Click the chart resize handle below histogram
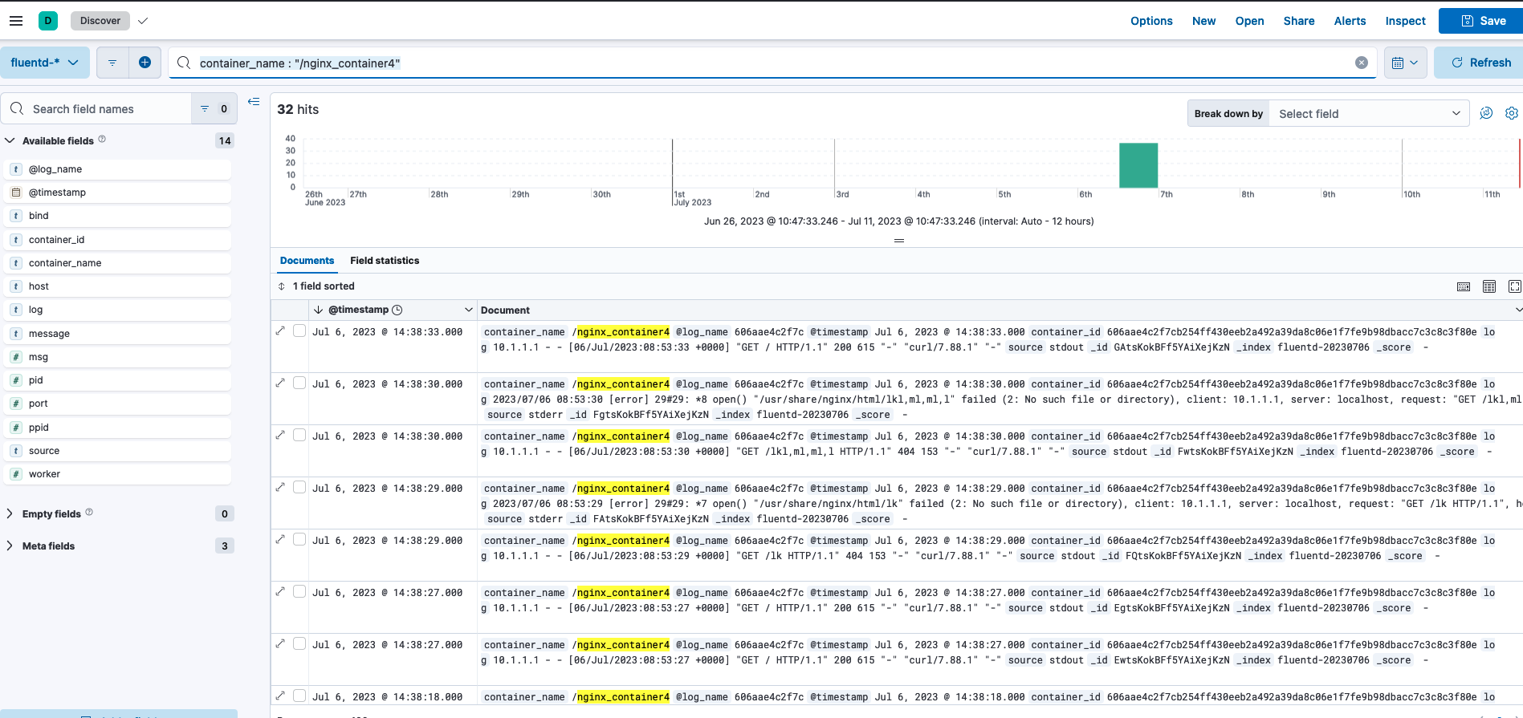 898,241
